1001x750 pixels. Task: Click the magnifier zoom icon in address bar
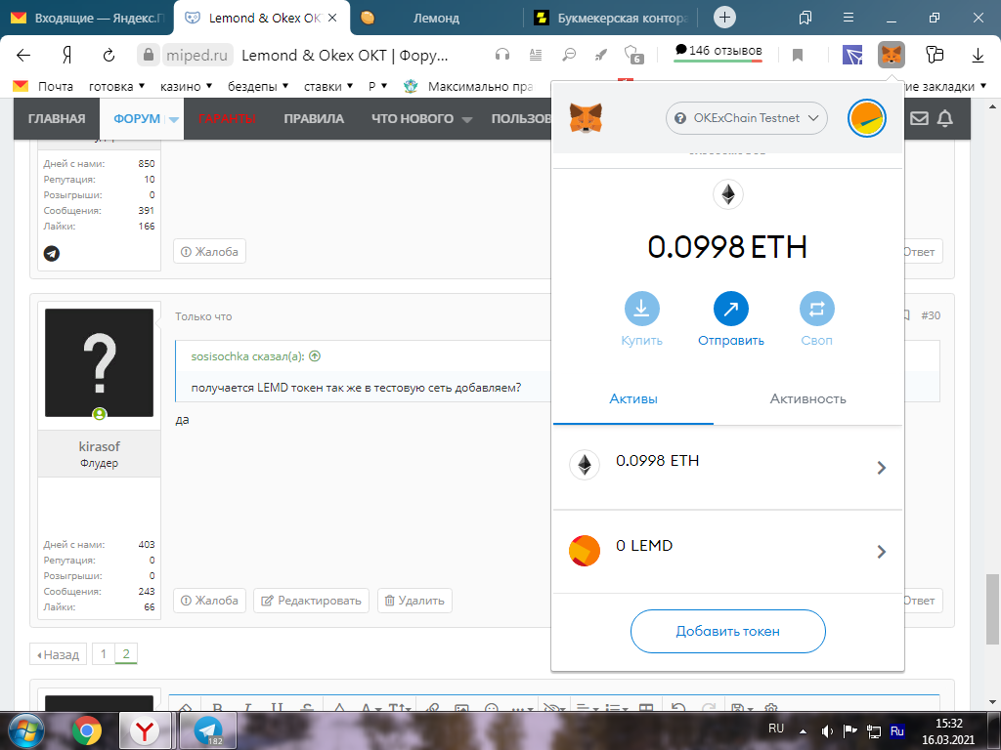568,55
